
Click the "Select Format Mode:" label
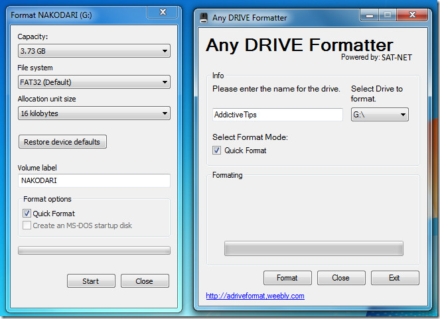click(x=250, y=137)
